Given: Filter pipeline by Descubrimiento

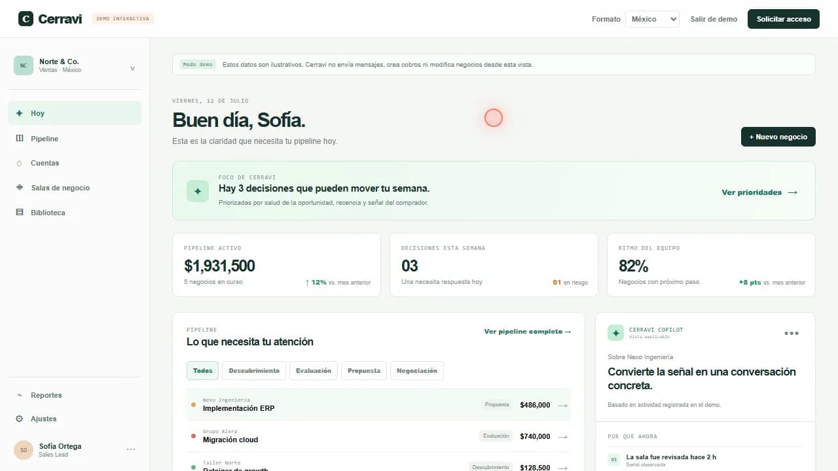Looking at the screenshot, I should tap(254, 371).
